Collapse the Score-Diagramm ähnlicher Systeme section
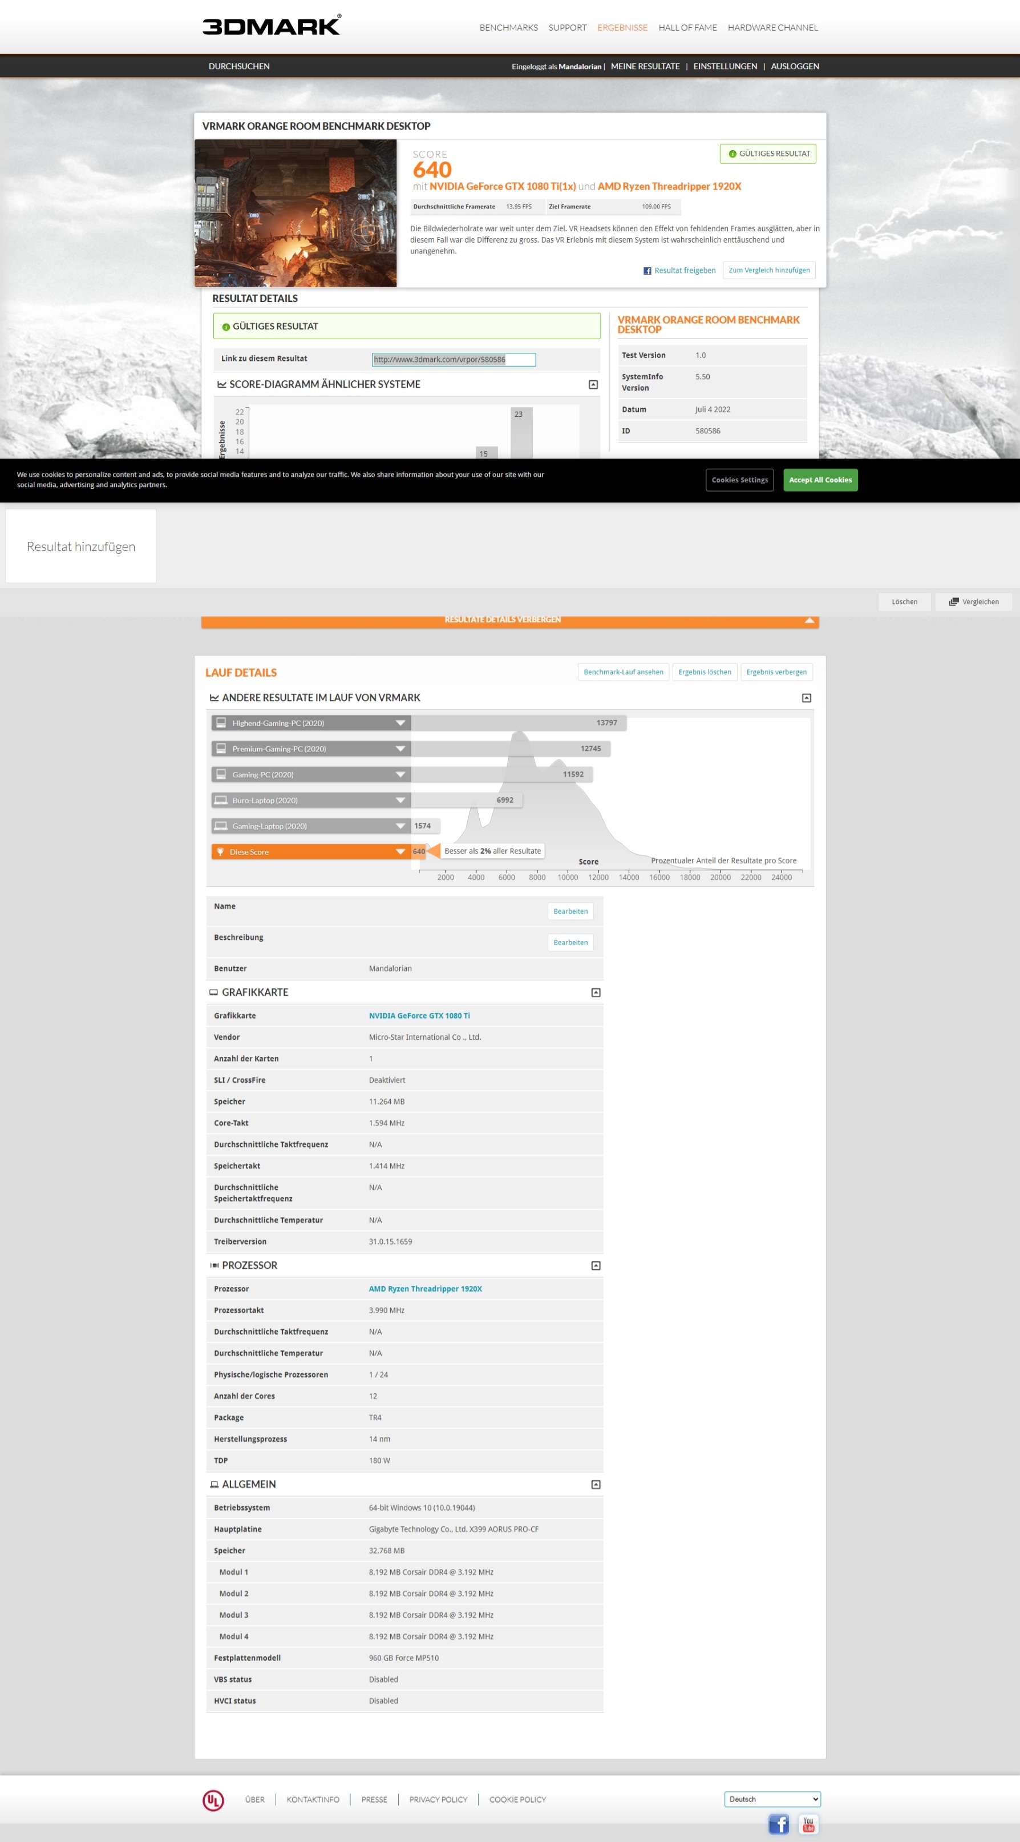1020x1842 pixels. [593, 385]
